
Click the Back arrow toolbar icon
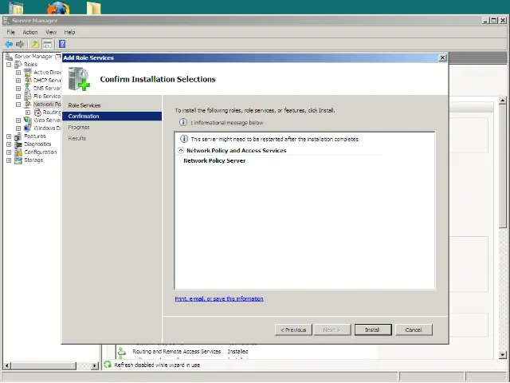[x=9, y=44]
